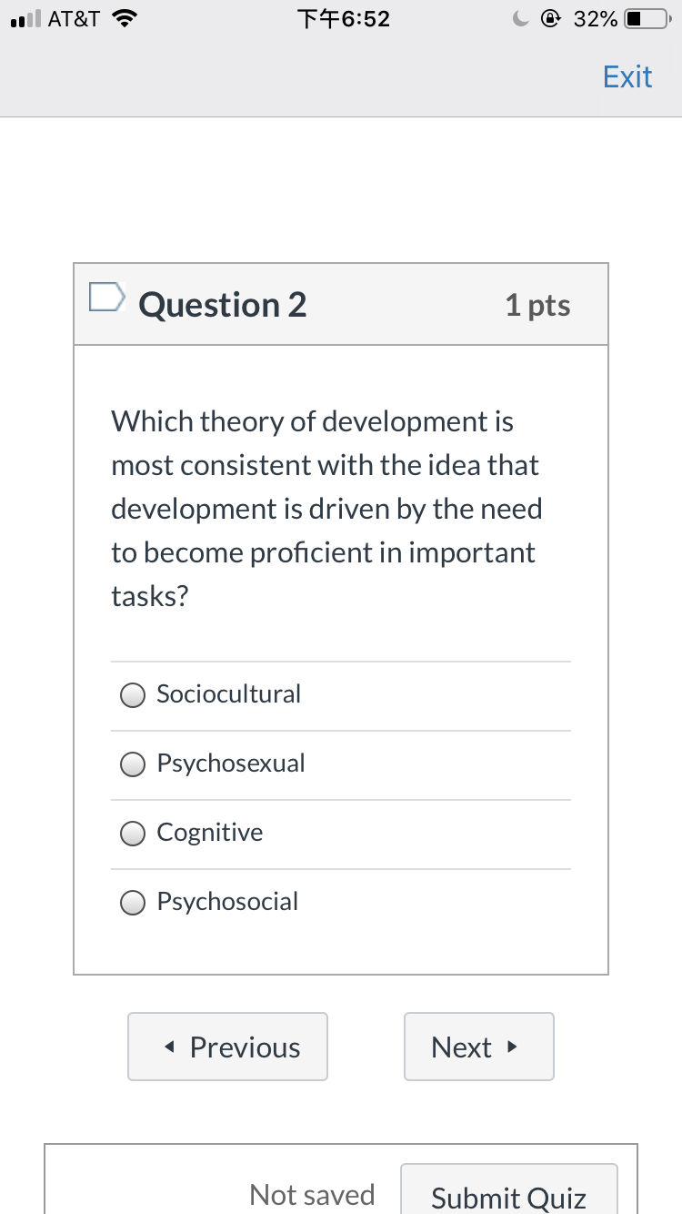Advance with the Next button
Viewport: 682px width, 1214px height.
(479, 1047)
